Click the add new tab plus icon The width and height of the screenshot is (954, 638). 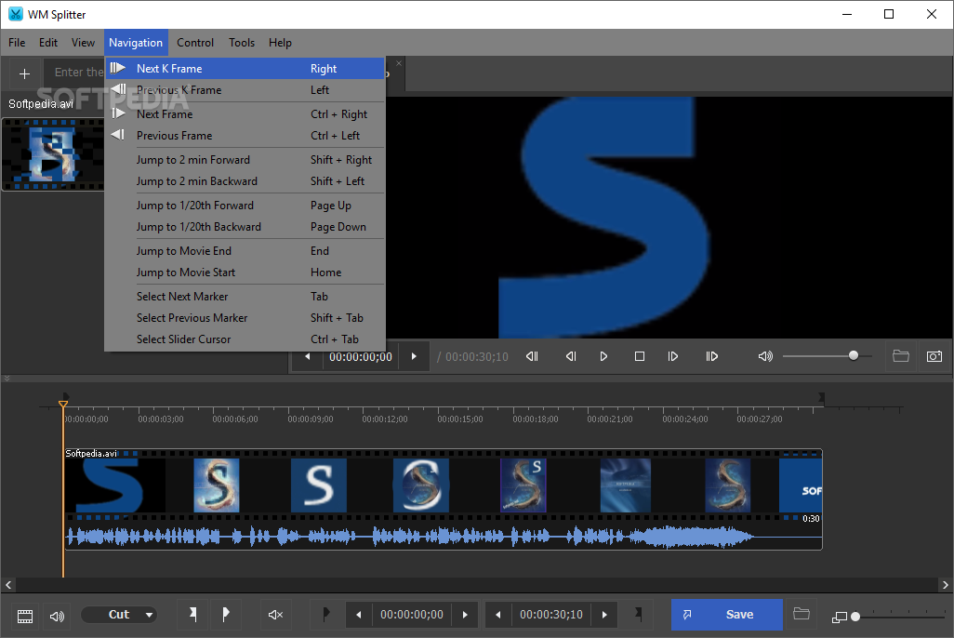pyautogui.click(x=24, y=73)
